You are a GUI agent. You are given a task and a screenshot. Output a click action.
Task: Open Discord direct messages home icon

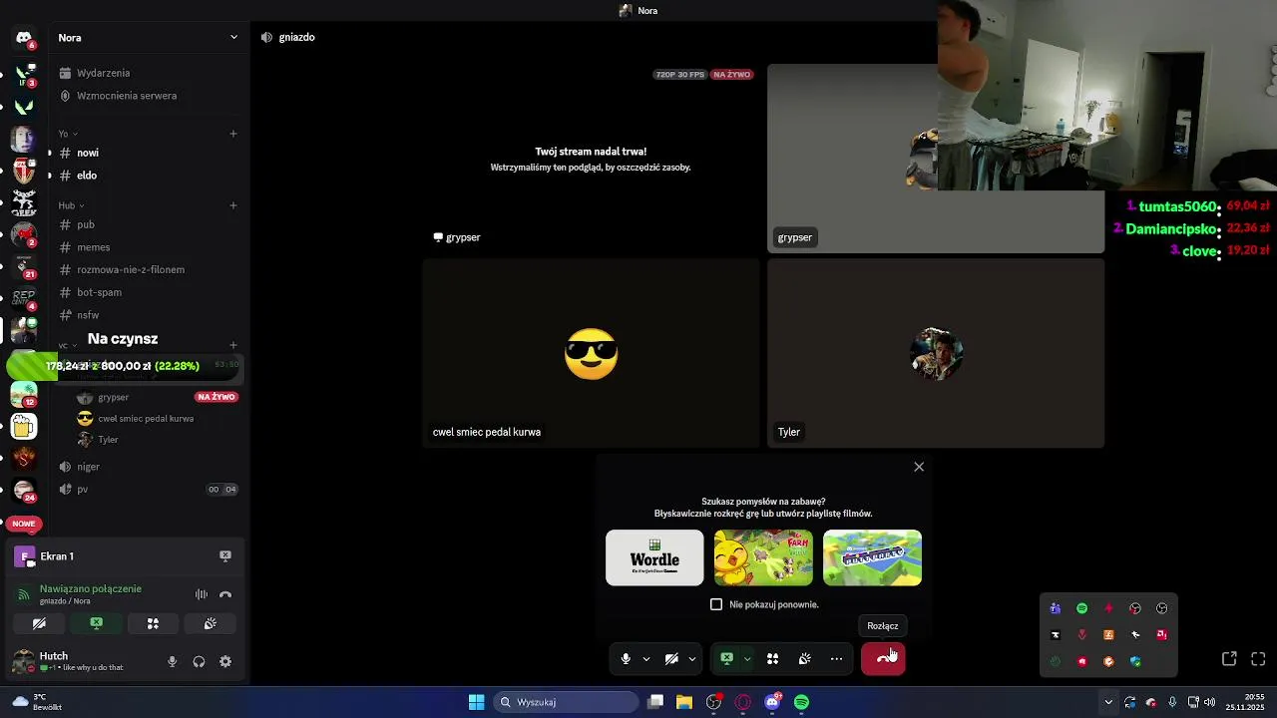pyautogui.click(x=24, y=38)
